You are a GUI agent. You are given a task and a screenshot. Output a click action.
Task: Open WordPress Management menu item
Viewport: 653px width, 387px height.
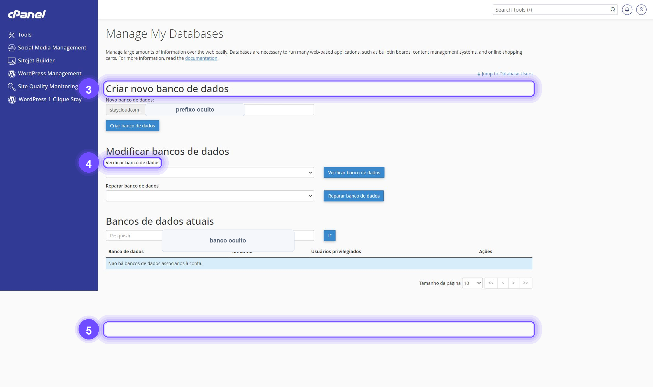(50, 73)
